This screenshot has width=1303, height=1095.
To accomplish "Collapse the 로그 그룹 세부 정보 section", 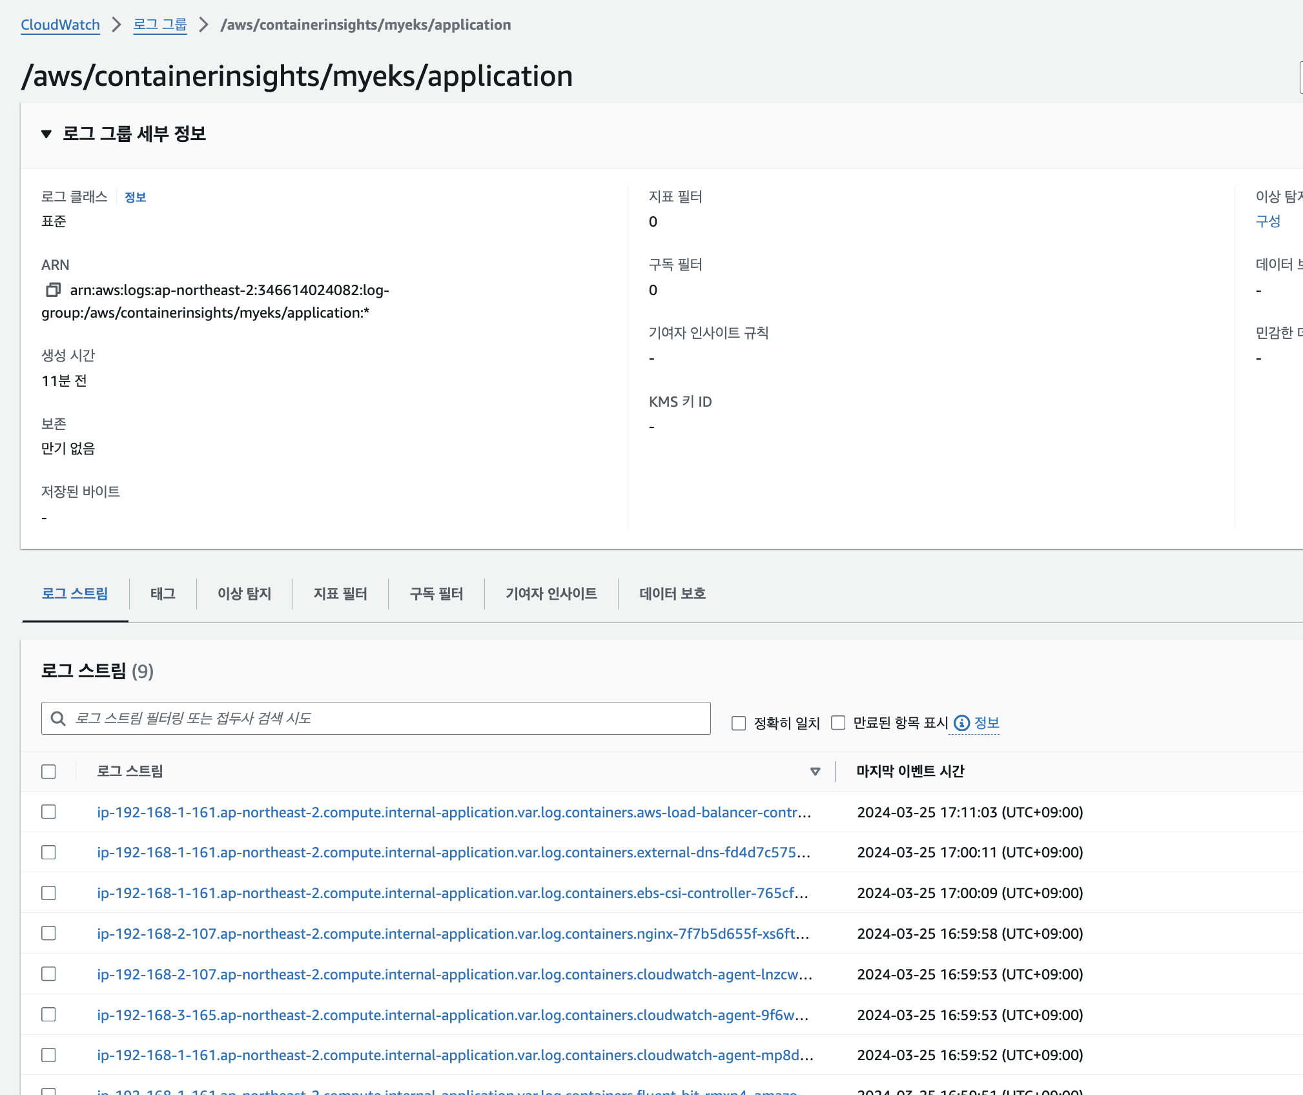I will [x=46, y=134].
